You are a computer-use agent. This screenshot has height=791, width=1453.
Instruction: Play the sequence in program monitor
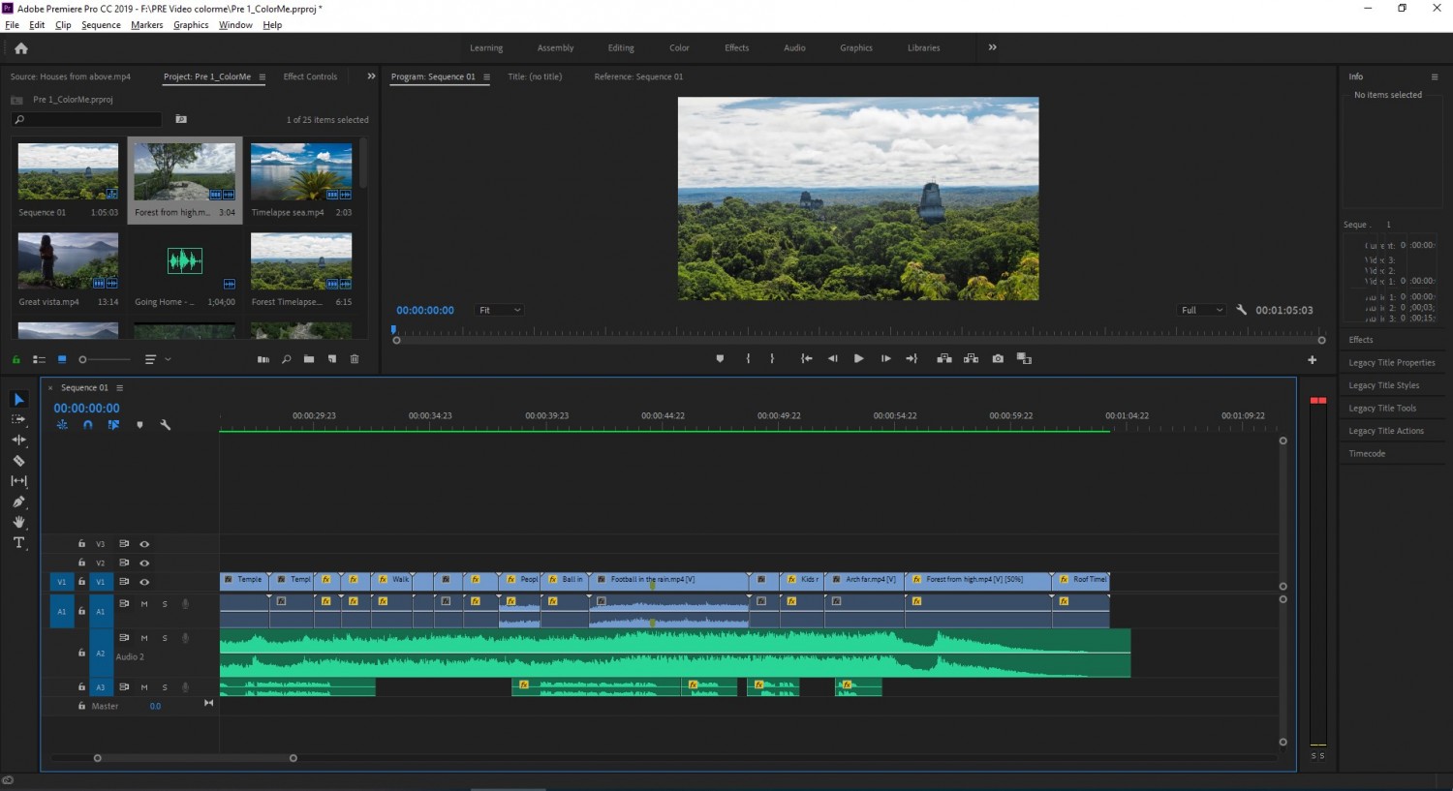tap(858, 358)
